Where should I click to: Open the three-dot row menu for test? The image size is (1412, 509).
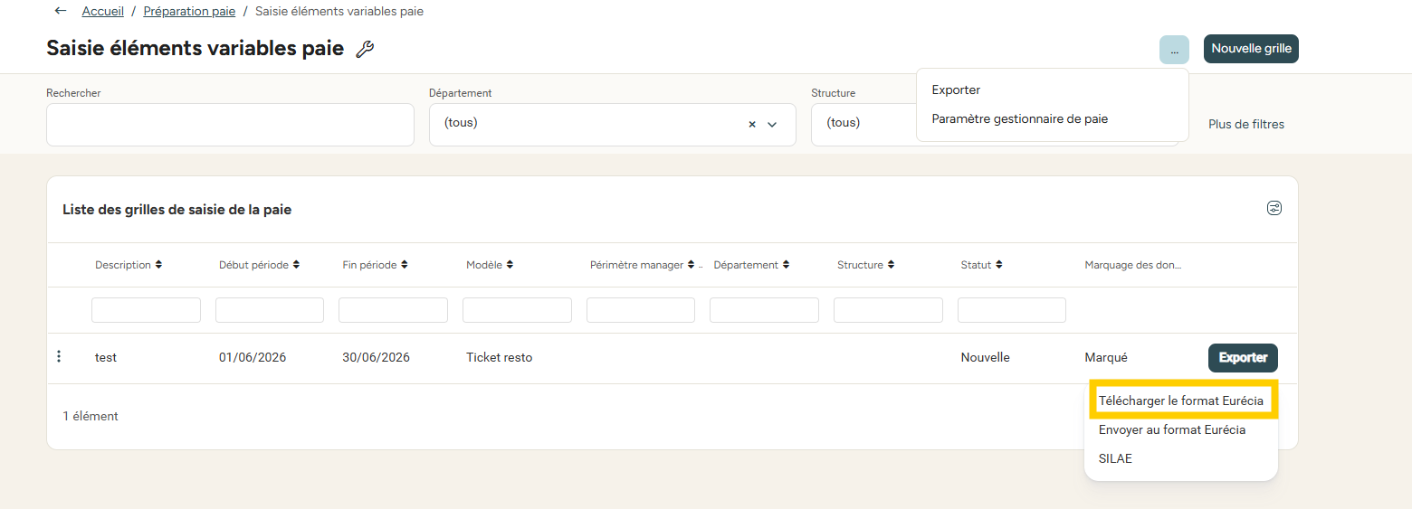59,357
